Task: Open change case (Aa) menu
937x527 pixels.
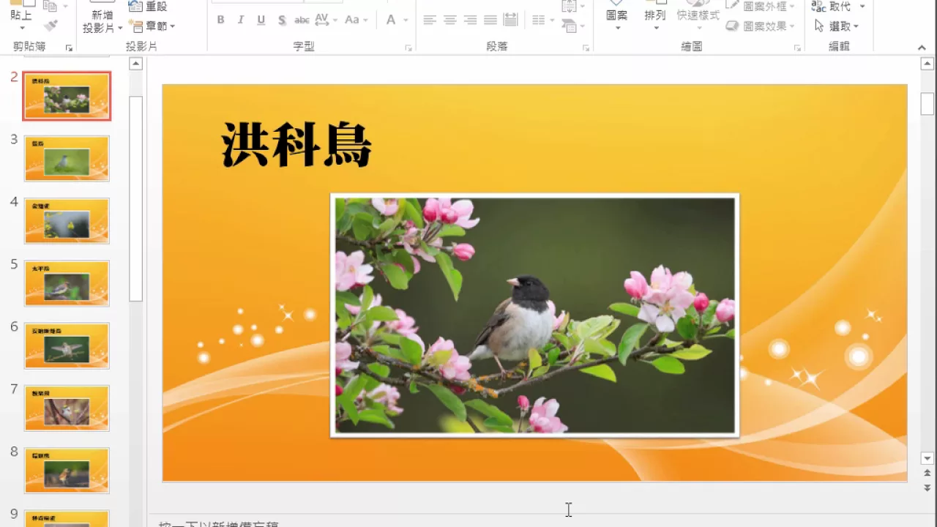Action: (356, 20)
